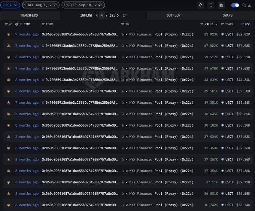255x211 pixels.
Task: Click the bookmark icon
Action: (211, 5)
